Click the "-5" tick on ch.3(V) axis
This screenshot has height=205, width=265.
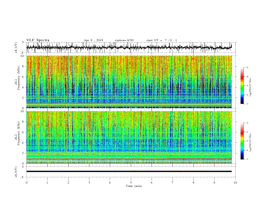pyautogui.click(x=23, y=177)
